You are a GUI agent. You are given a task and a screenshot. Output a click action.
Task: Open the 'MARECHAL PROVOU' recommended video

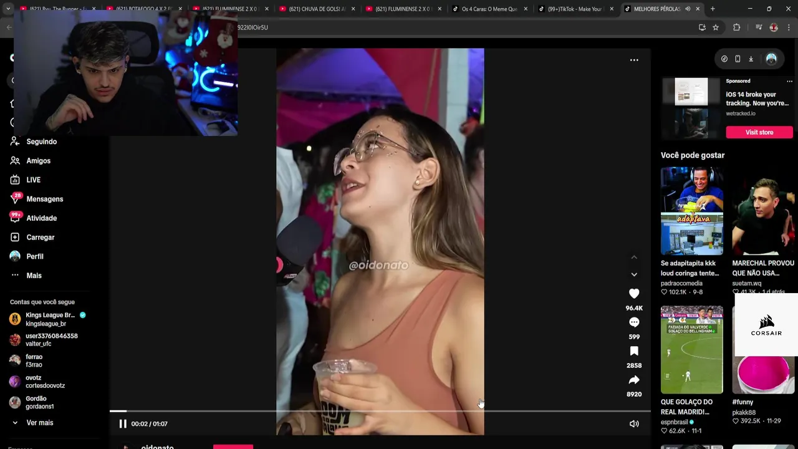pos(763,211)
